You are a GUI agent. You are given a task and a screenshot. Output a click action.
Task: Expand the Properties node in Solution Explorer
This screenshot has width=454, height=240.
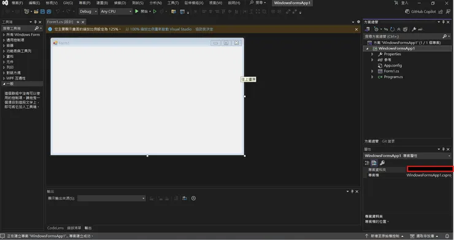pyautogui.click(x=372, y=54)
